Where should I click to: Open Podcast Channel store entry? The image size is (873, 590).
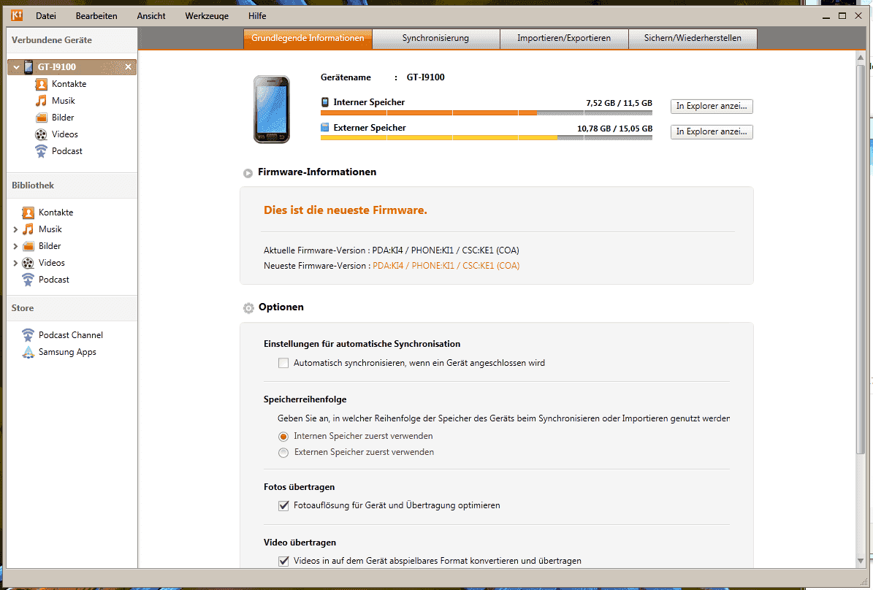72,335
